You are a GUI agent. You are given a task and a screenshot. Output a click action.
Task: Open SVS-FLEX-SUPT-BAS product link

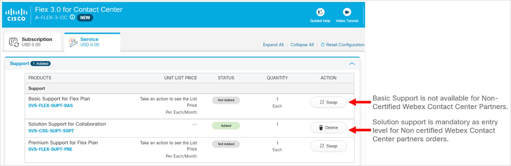point(51,105)
